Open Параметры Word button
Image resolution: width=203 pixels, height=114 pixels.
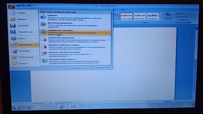coord(80,68)
